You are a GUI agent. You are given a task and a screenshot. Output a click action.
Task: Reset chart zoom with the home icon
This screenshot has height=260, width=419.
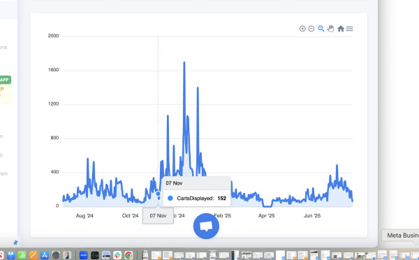click(341, 29)
